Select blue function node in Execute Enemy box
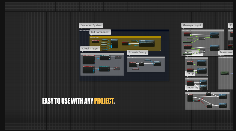The height and width of the screenshot is (131, 236). (x=157, y=63)
